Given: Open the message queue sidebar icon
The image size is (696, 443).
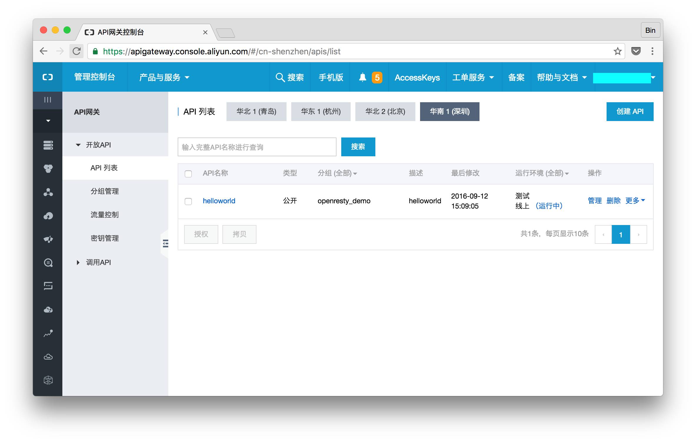Looking at the screenshot, I should (48, 286).
